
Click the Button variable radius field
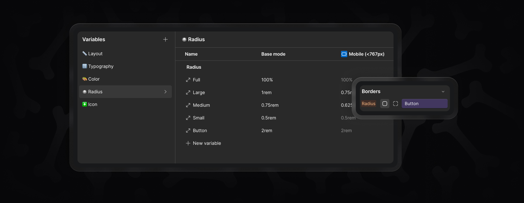(425, 104)
